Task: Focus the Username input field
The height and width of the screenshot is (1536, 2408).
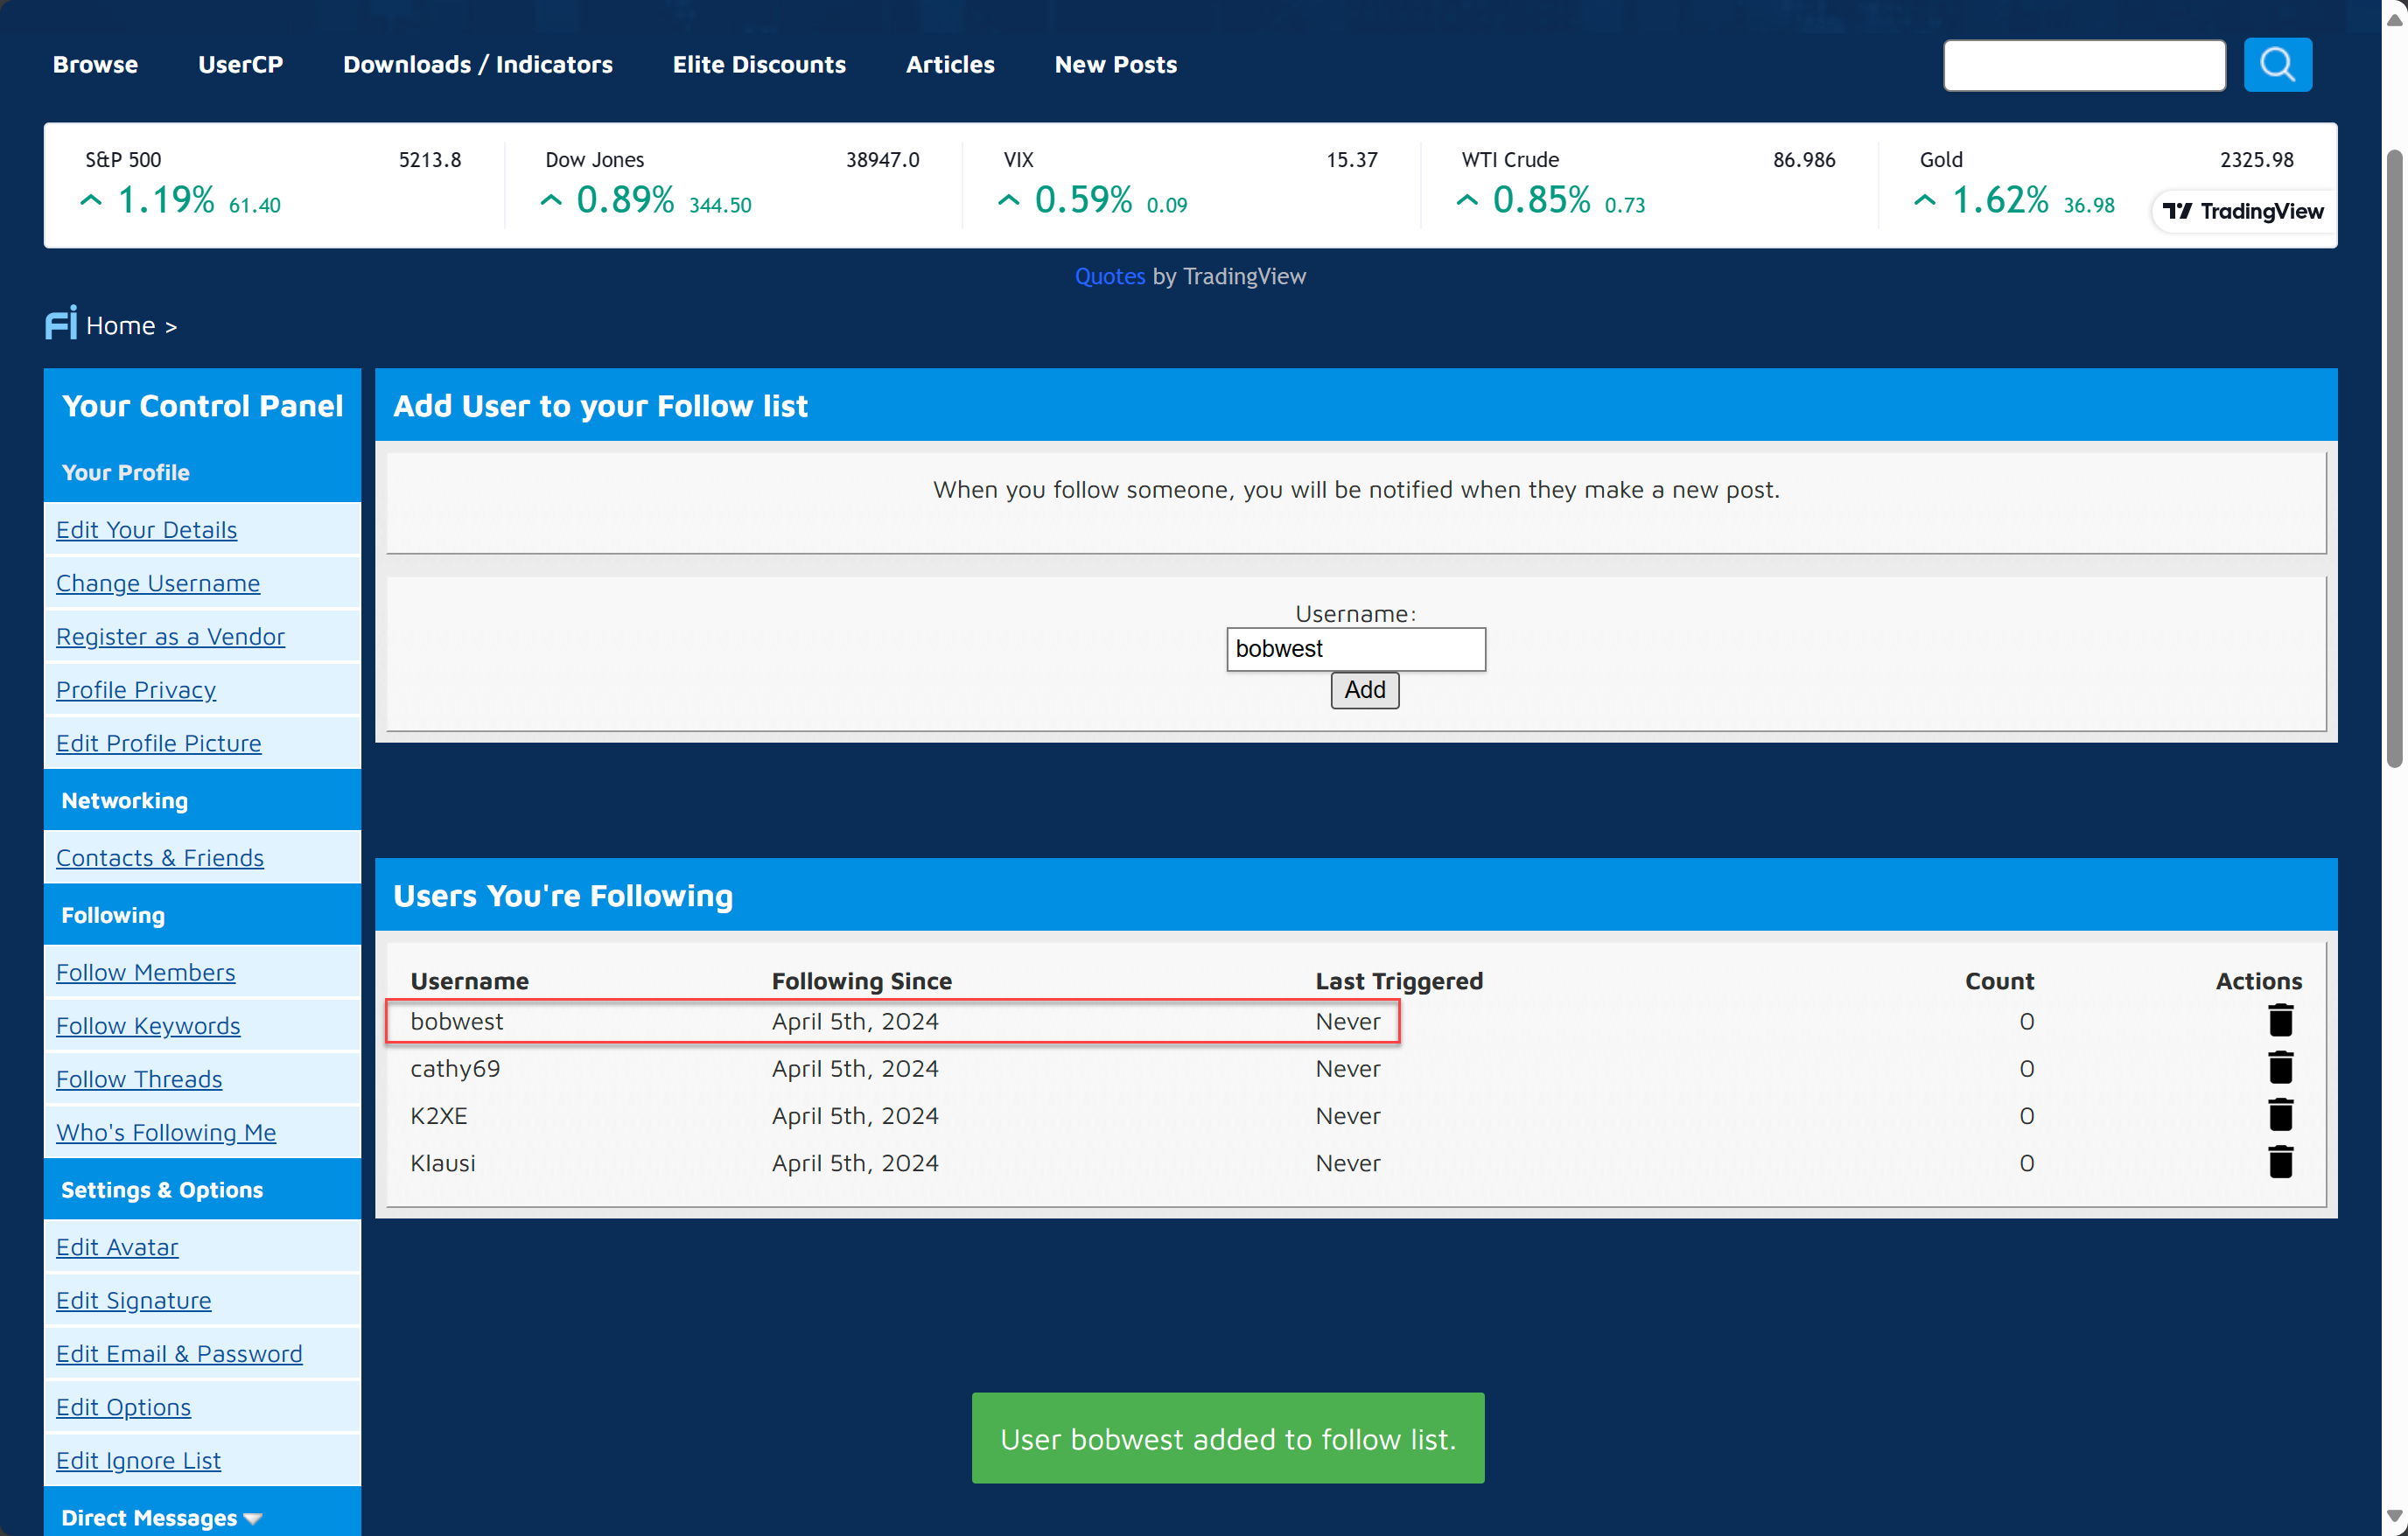Action: [x=1355, y=649]
